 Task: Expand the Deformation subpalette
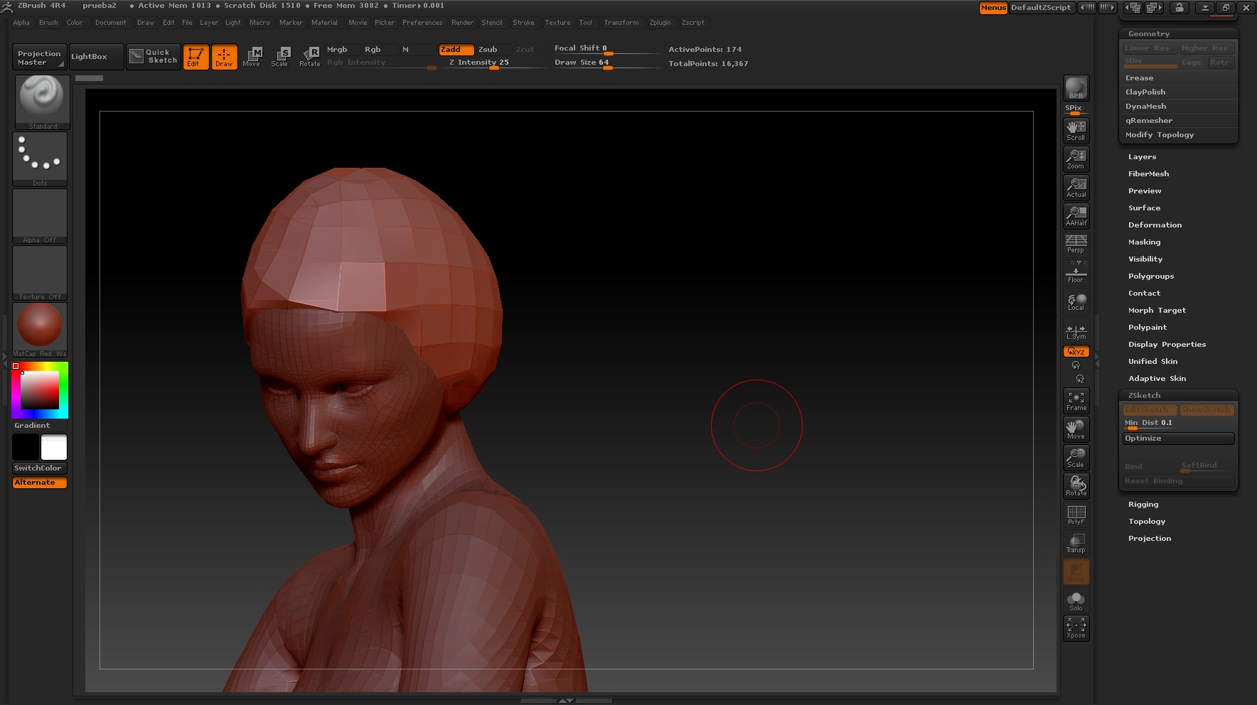[x=1155, y=225]
